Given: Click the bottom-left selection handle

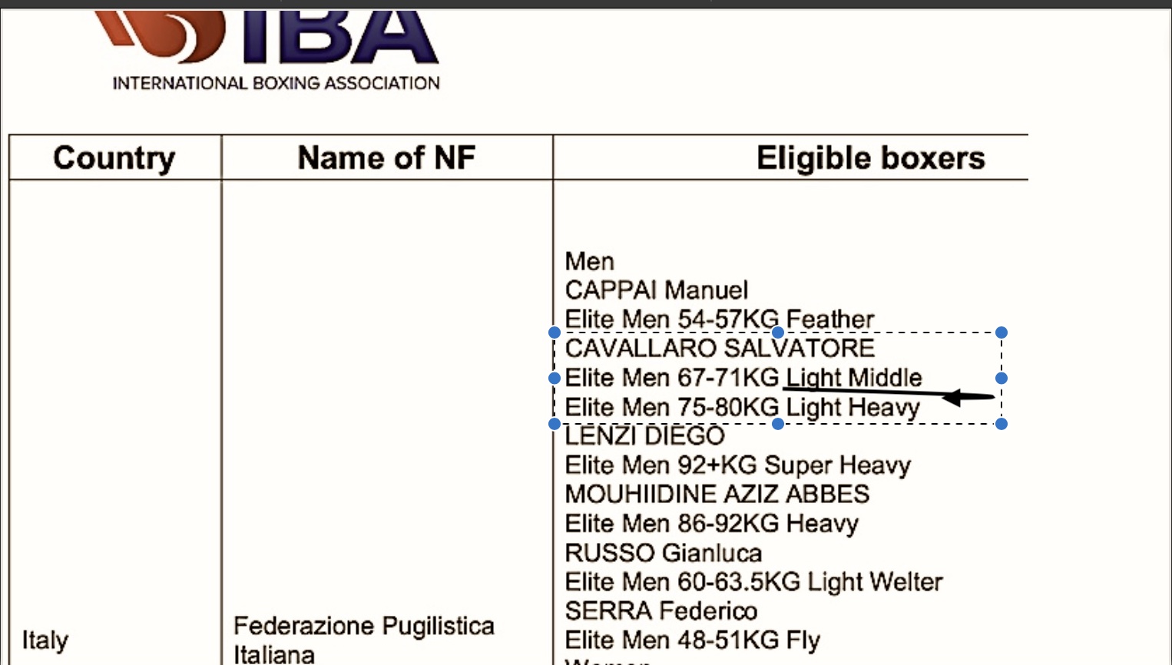Looking at the screenshot, I should tap(555, 424).
